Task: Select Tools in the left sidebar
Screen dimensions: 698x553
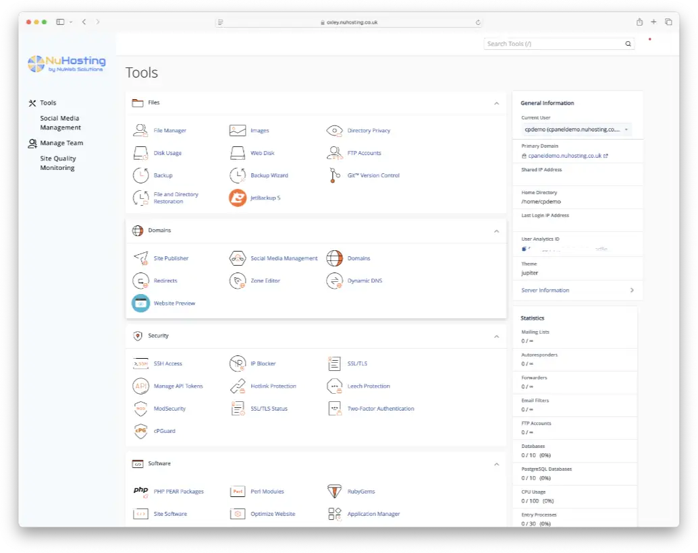Action: pos(48,103)
